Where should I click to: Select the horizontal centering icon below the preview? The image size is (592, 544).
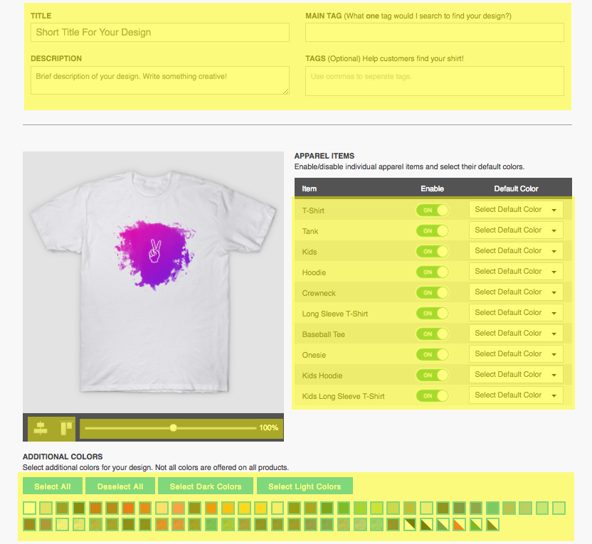pos(40,427)
